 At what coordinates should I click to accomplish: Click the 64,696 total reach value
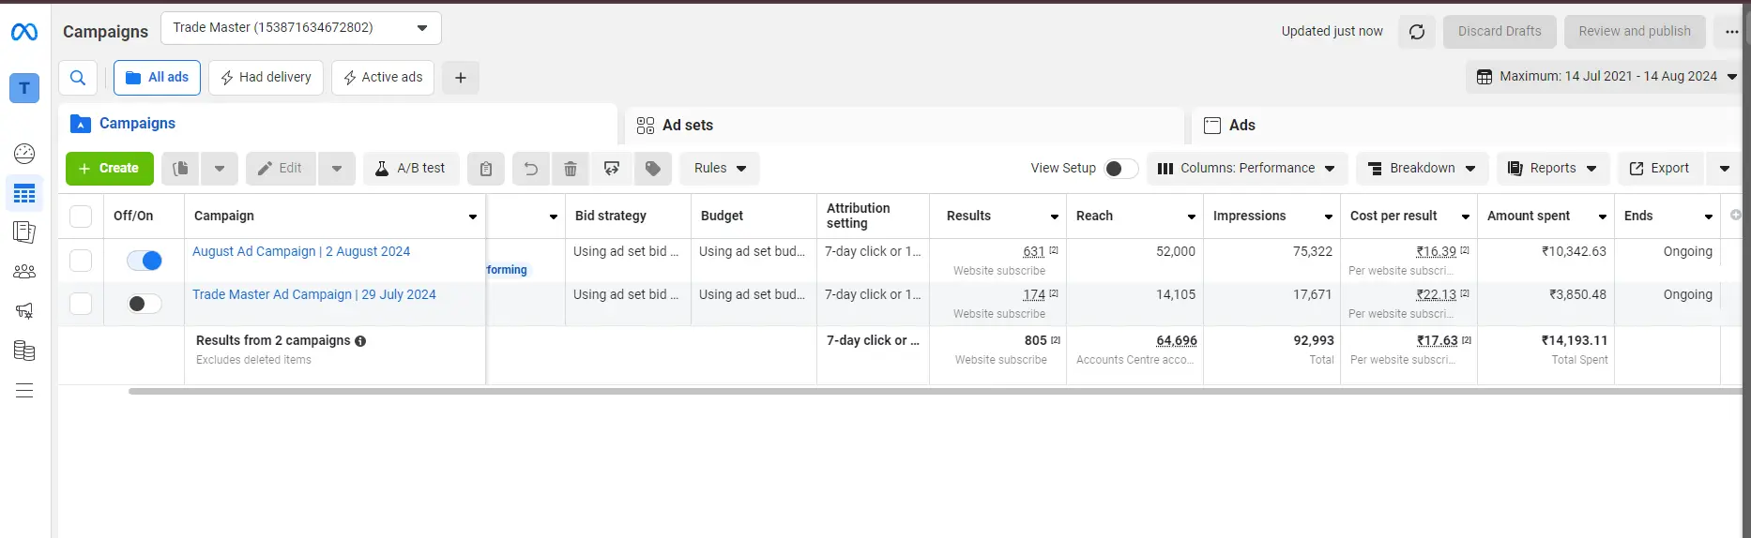coord(1177,340)
